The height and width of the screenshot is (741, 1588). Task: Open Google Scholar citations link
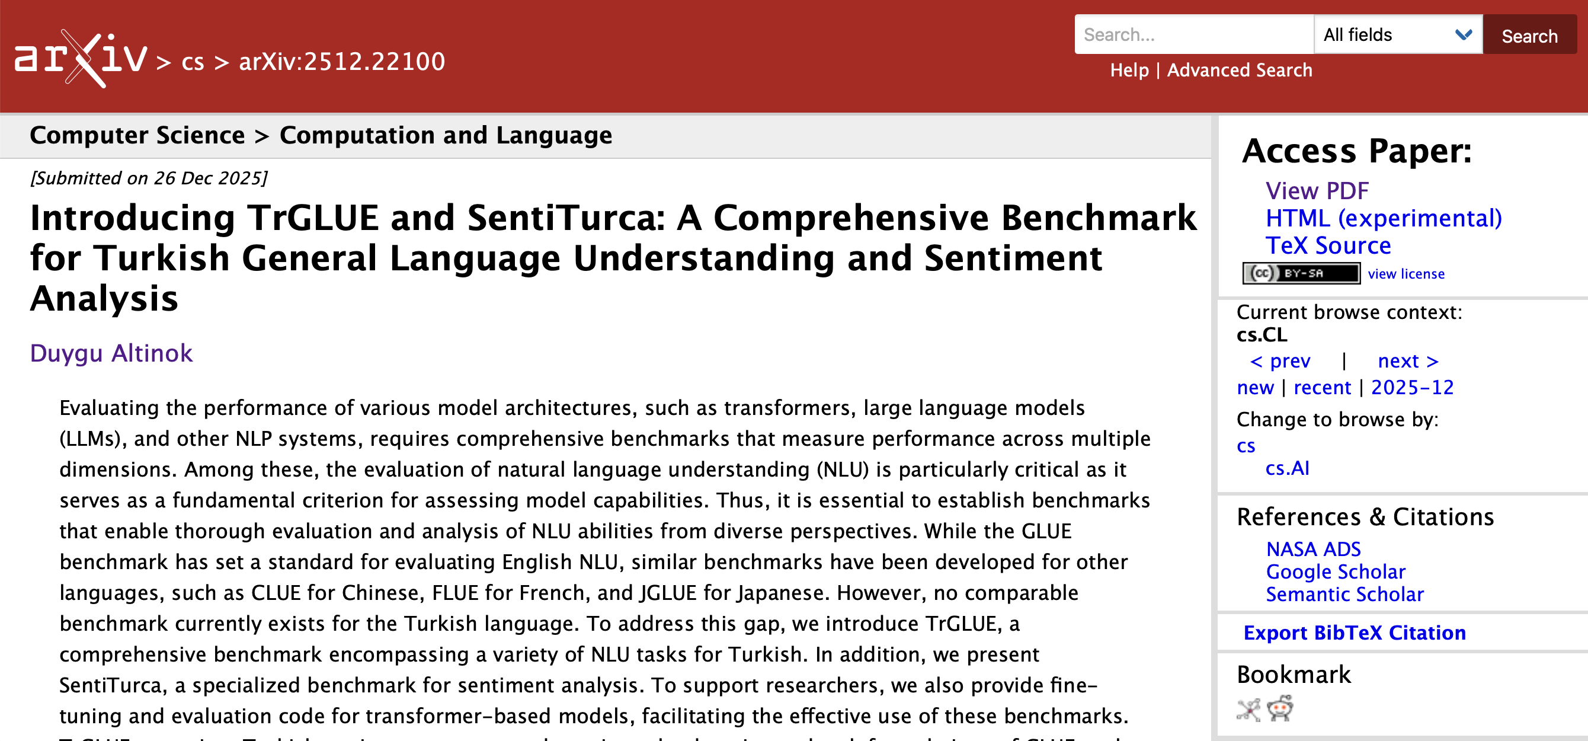[1335, 572]
